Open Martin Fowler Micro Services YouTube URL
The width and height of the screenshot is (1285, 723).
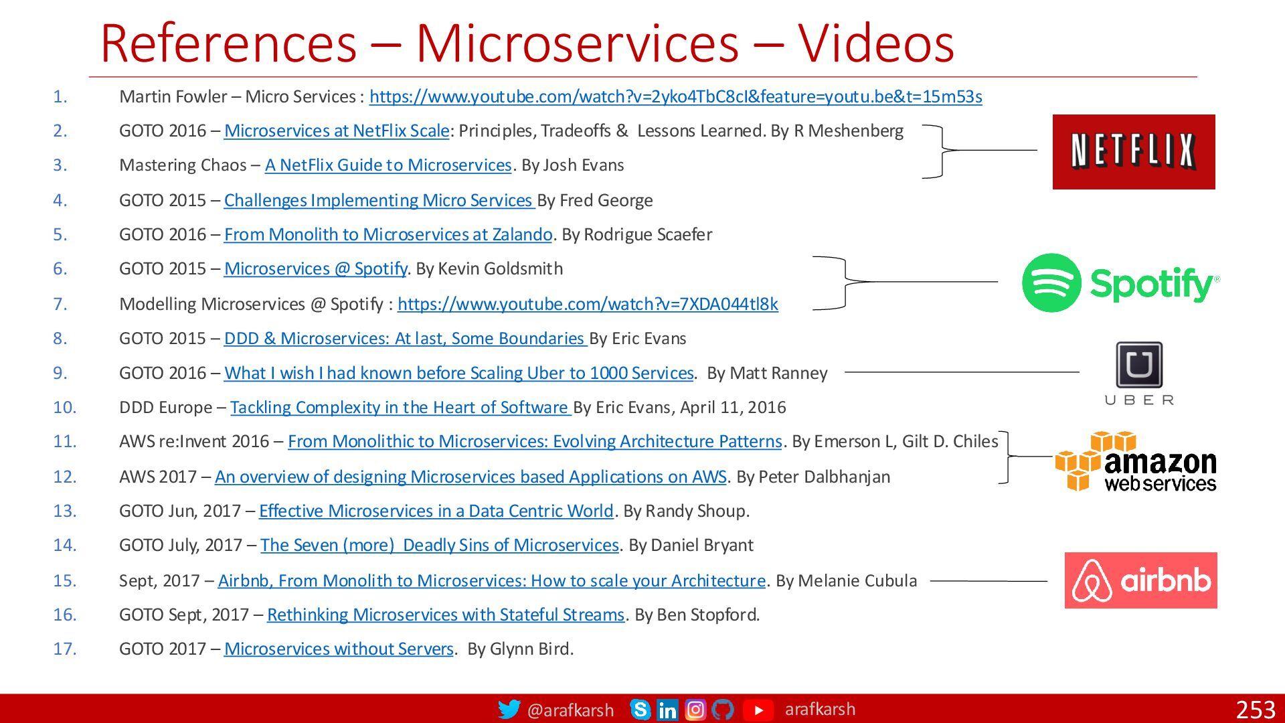(x=676, y=97)
